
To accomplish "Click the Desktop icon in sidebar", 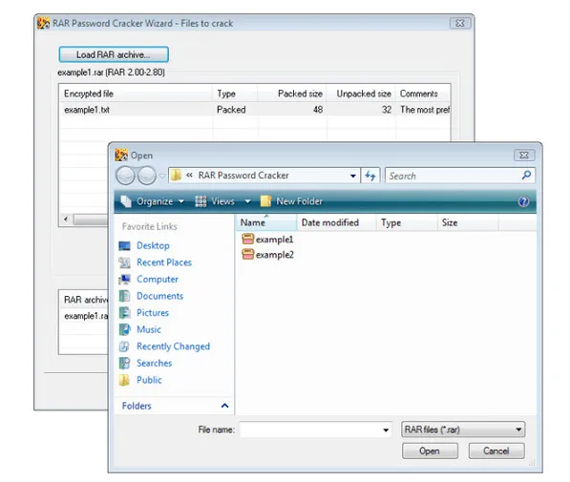I will coord(124,246).
